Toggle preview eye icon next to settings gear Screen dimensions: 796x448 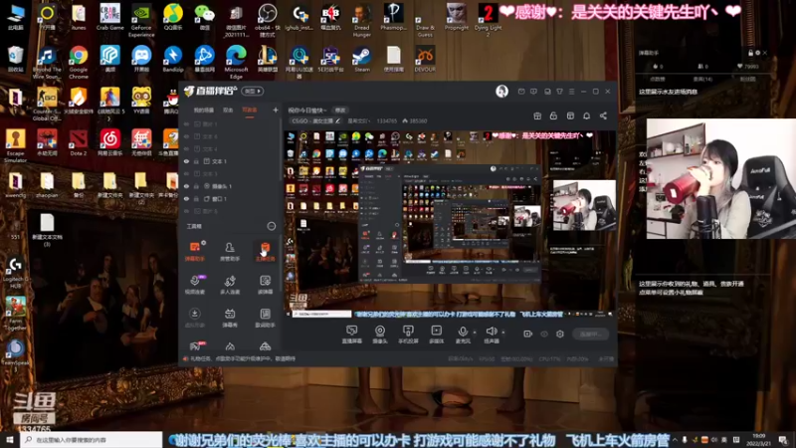point(544,334)
